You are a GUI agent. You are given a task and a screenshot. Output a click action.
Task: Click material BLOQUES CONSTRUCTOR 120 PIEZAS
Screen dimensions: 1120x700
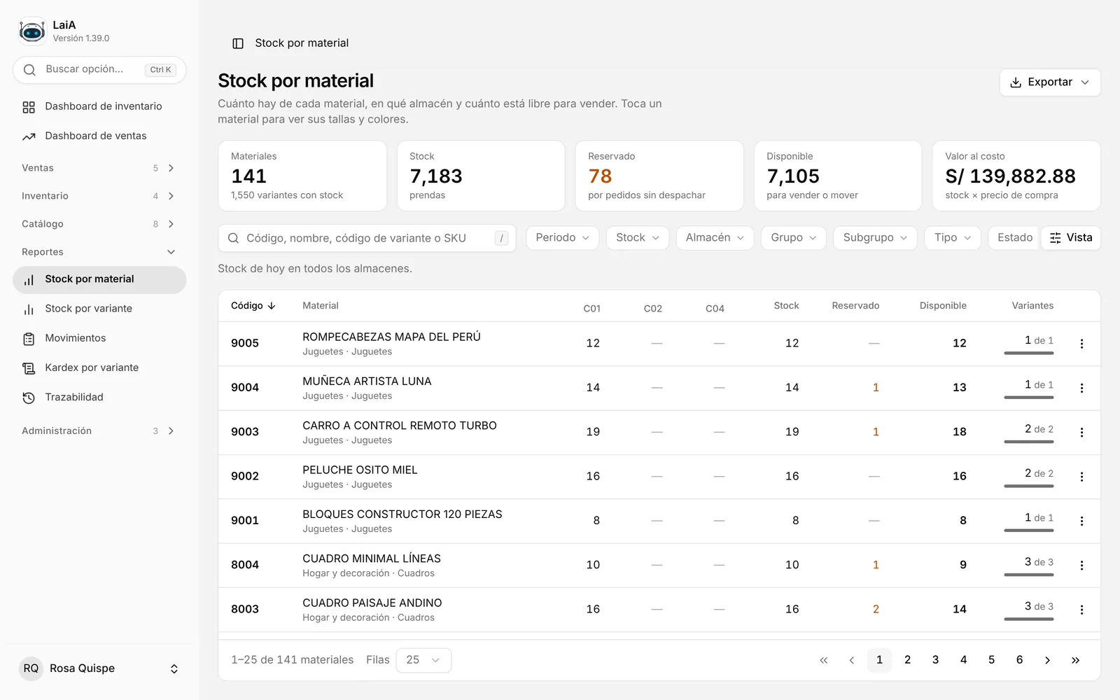[x=402, y=514]
